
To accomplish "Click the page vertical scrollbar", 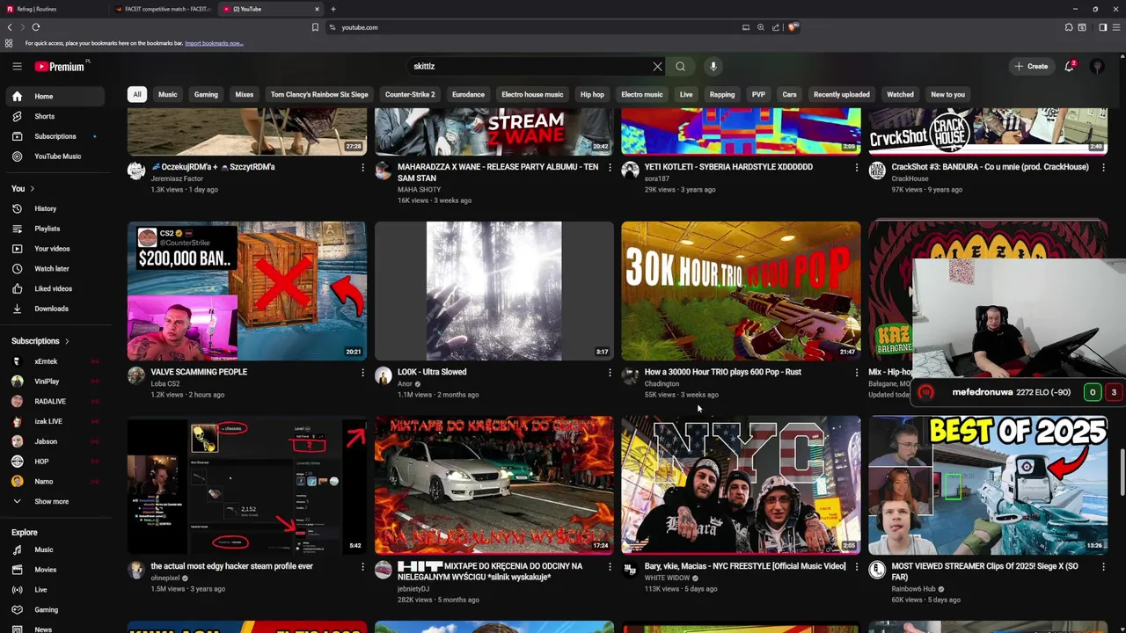I will 1122,470.
